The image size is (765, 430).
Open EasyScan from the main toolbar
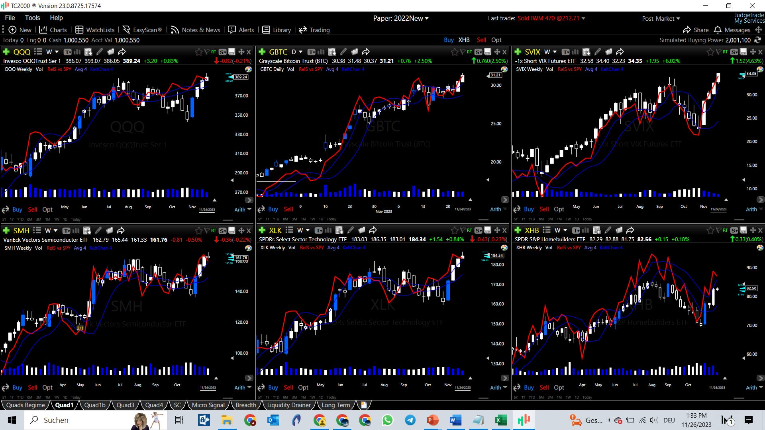[x=142, y=30]
